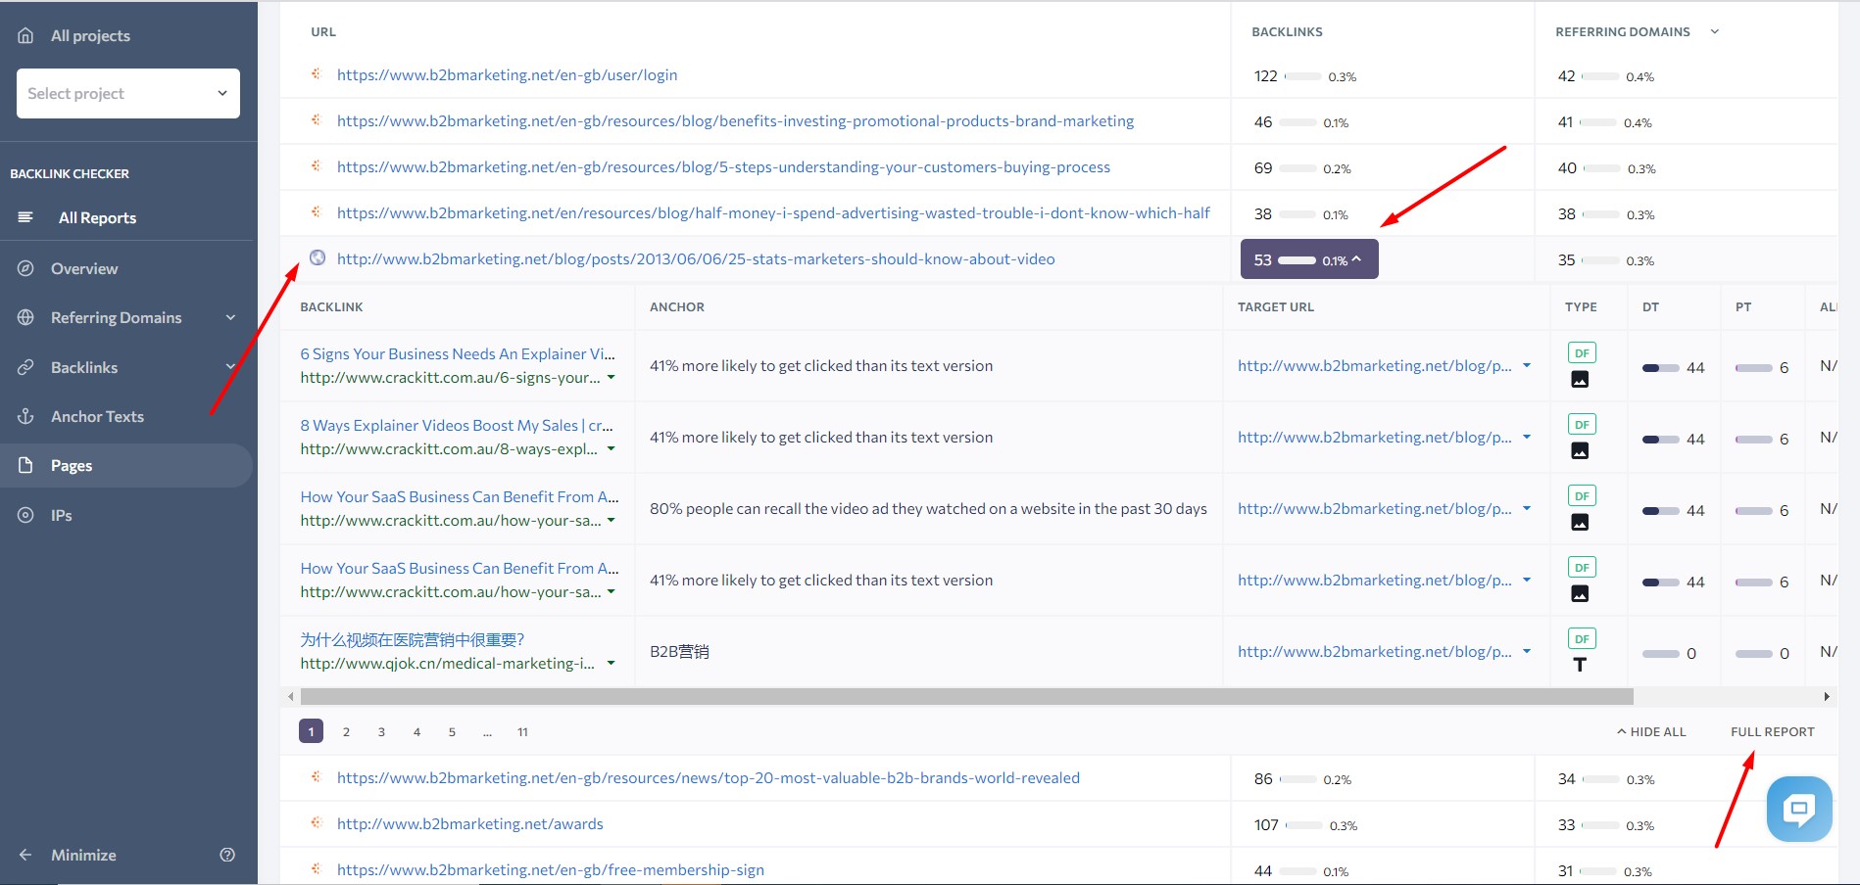Click the globe favicon beside 25-stats-marketers URL
The image size is (1860, 885).
coord(318,257)
